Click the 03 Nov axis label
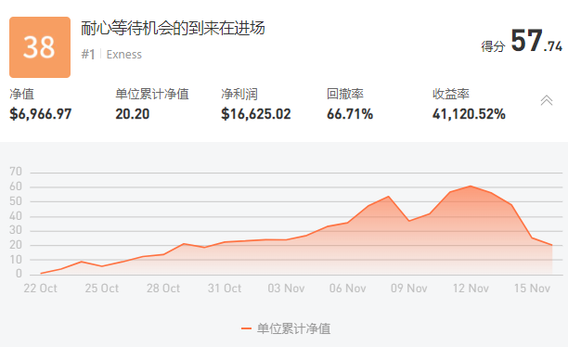This screenshot has height=347, width=568. 286,289
